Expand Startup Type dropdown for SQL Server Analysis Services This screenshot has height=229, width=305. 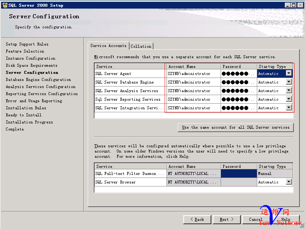pyautogui.click(x=289, y=90)
